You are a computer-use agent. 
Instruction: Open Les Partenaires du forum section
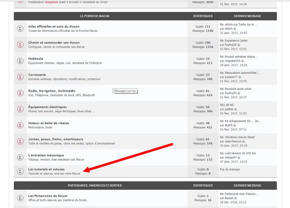[x=48, y=196]
